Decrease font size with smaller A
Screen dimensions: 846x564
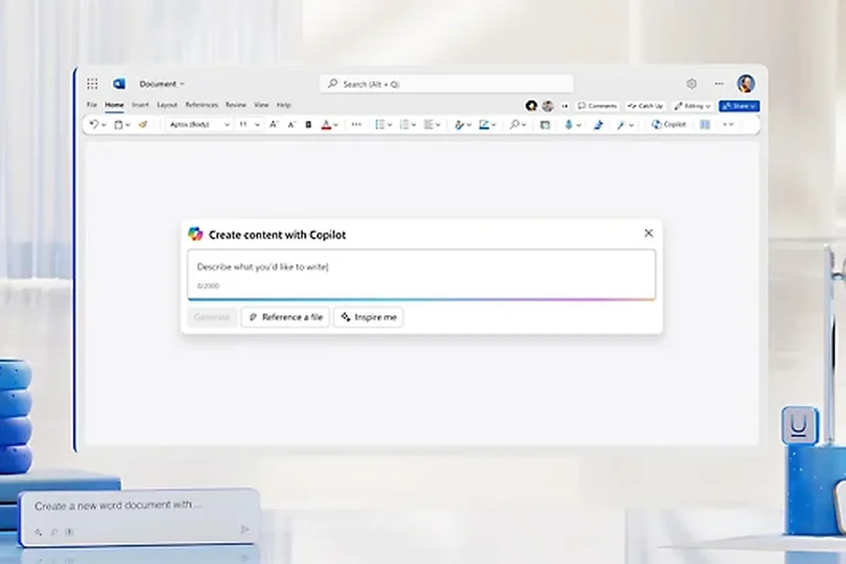292,124
